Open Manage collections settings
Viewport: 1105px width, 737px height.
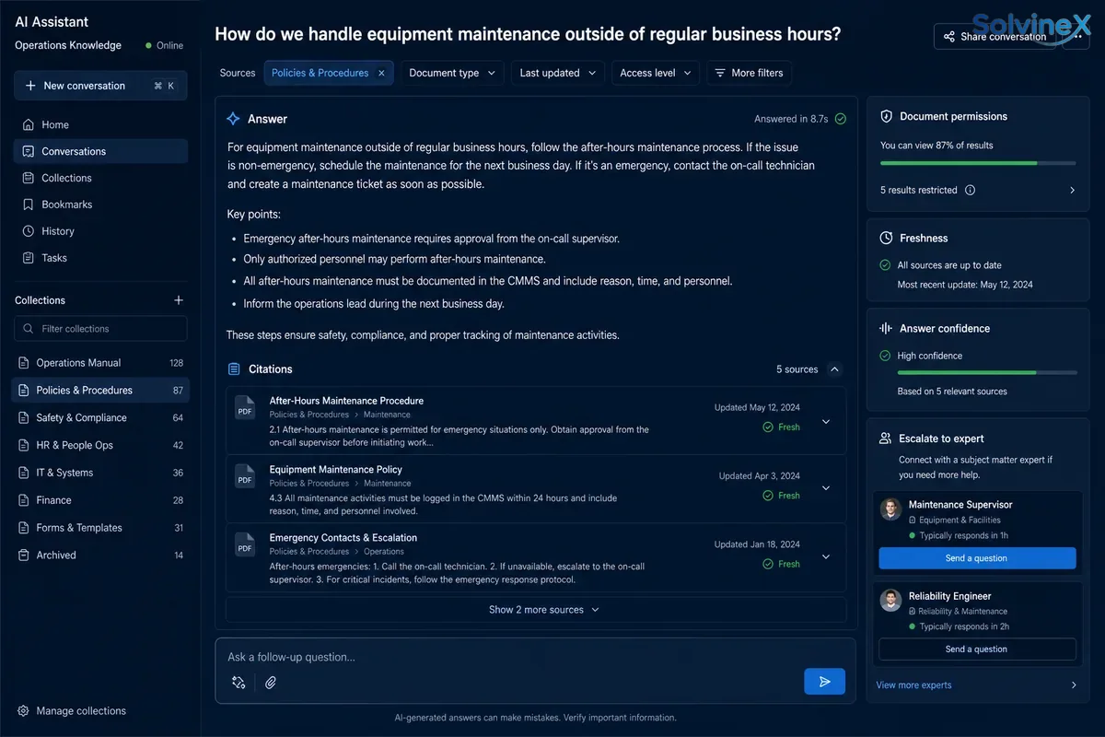72,711
